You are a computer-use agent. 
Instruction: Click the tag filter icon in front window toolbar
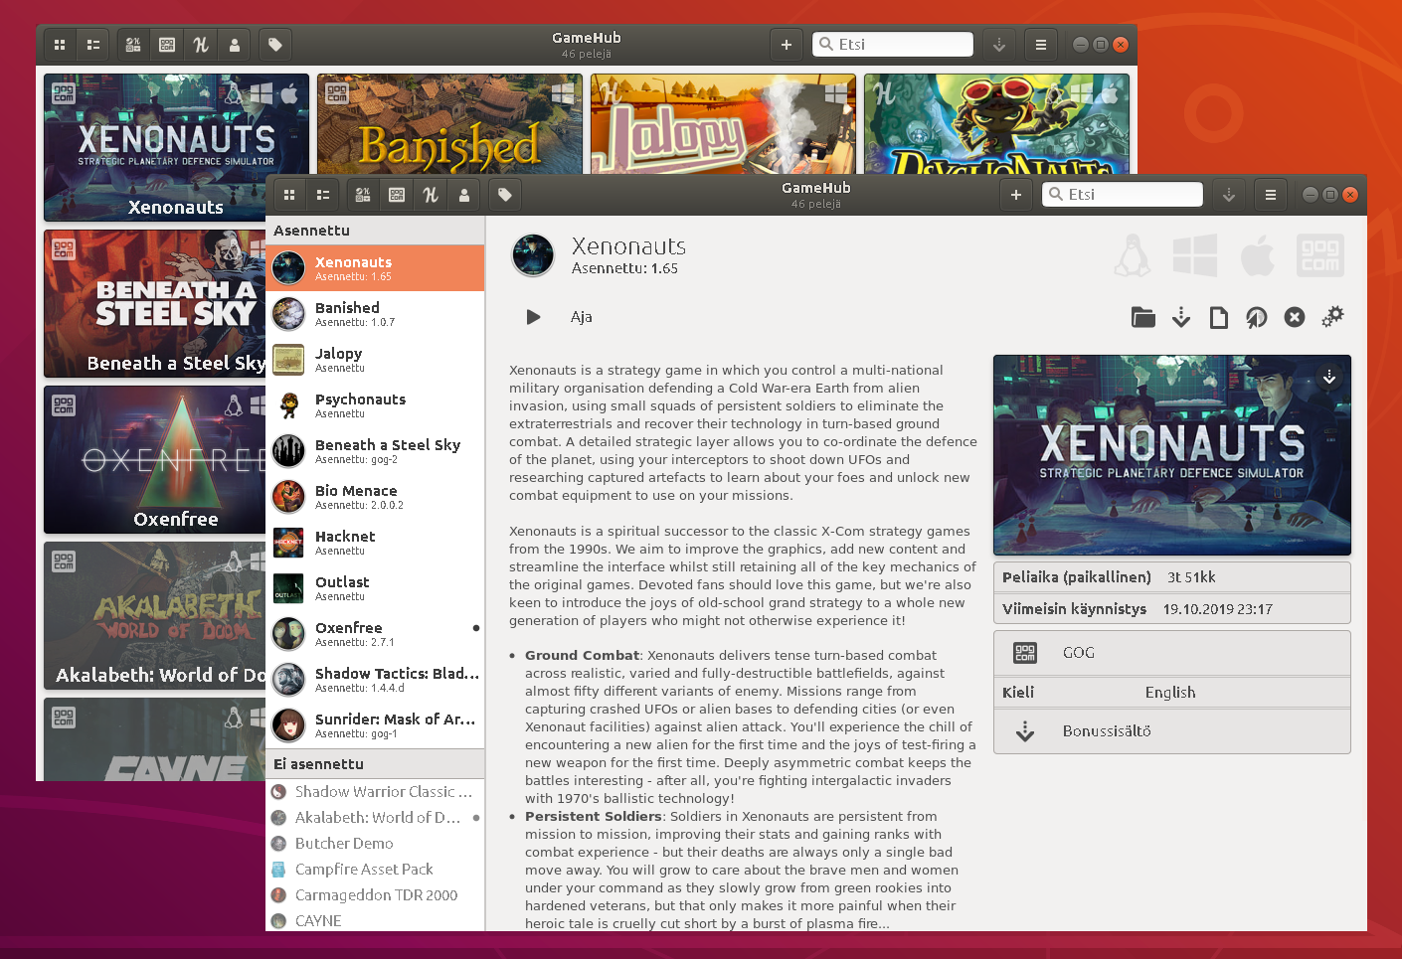coord(505,195)
